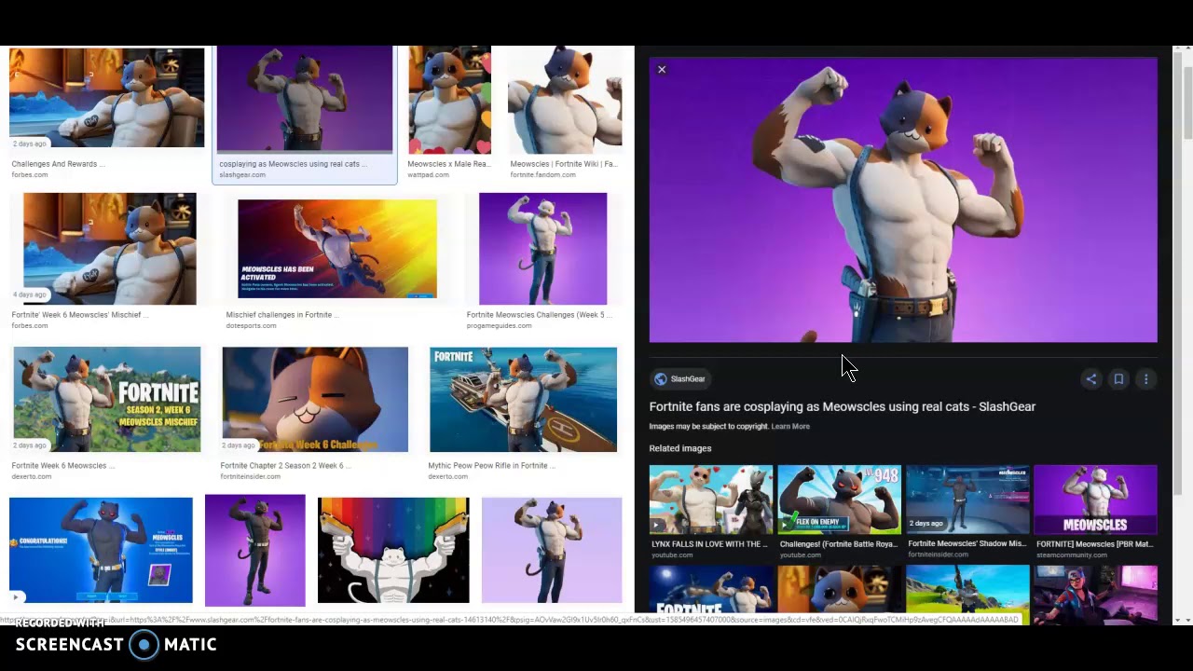1193x671 pixels.
Task: Select dexerto Season 2 Week 6 Meowscles image
Action: tap(106, 399)
